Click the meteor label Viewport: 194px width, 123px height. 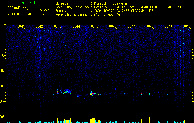(44, 10)
